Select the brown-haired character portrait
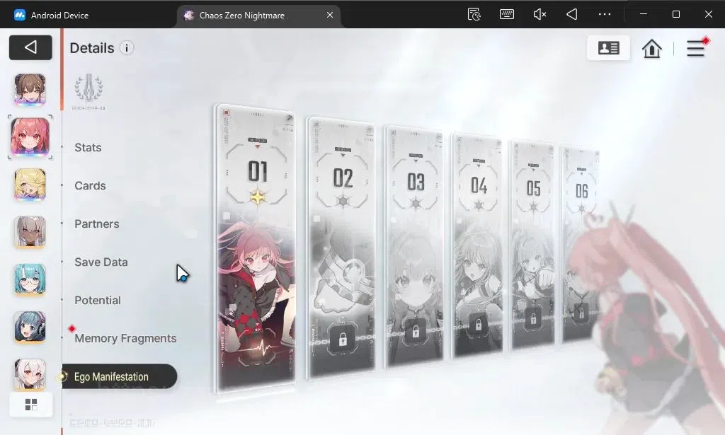The height and width of the screenshot is (435, 725). [30, 89]
